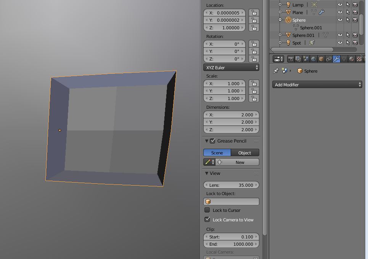This screenshot has height=259, width=368.
Task: Click the Sphere cube icon in breadcrumb
Action: pyautogui.click(x=300, y=71)
